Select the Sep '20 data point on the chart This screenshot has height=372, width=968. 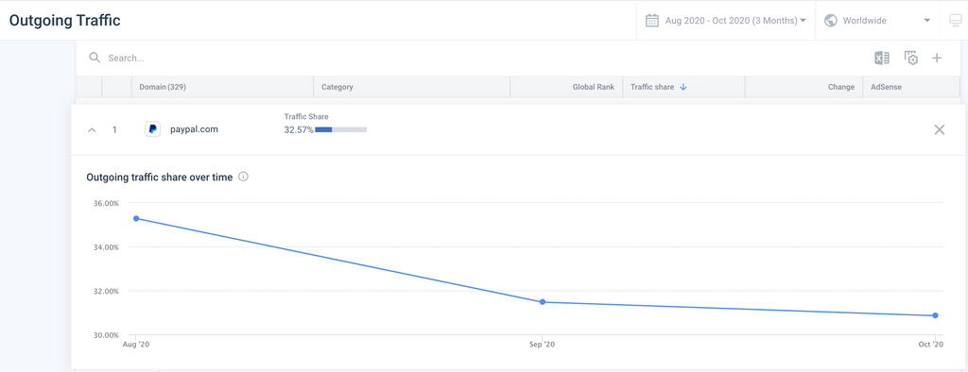(x=542, y=302)
